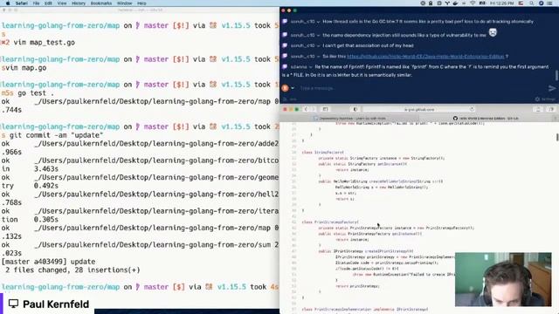Open the Apple menu
This screenshot has height=314, width=559.
(x=8, y=3)
